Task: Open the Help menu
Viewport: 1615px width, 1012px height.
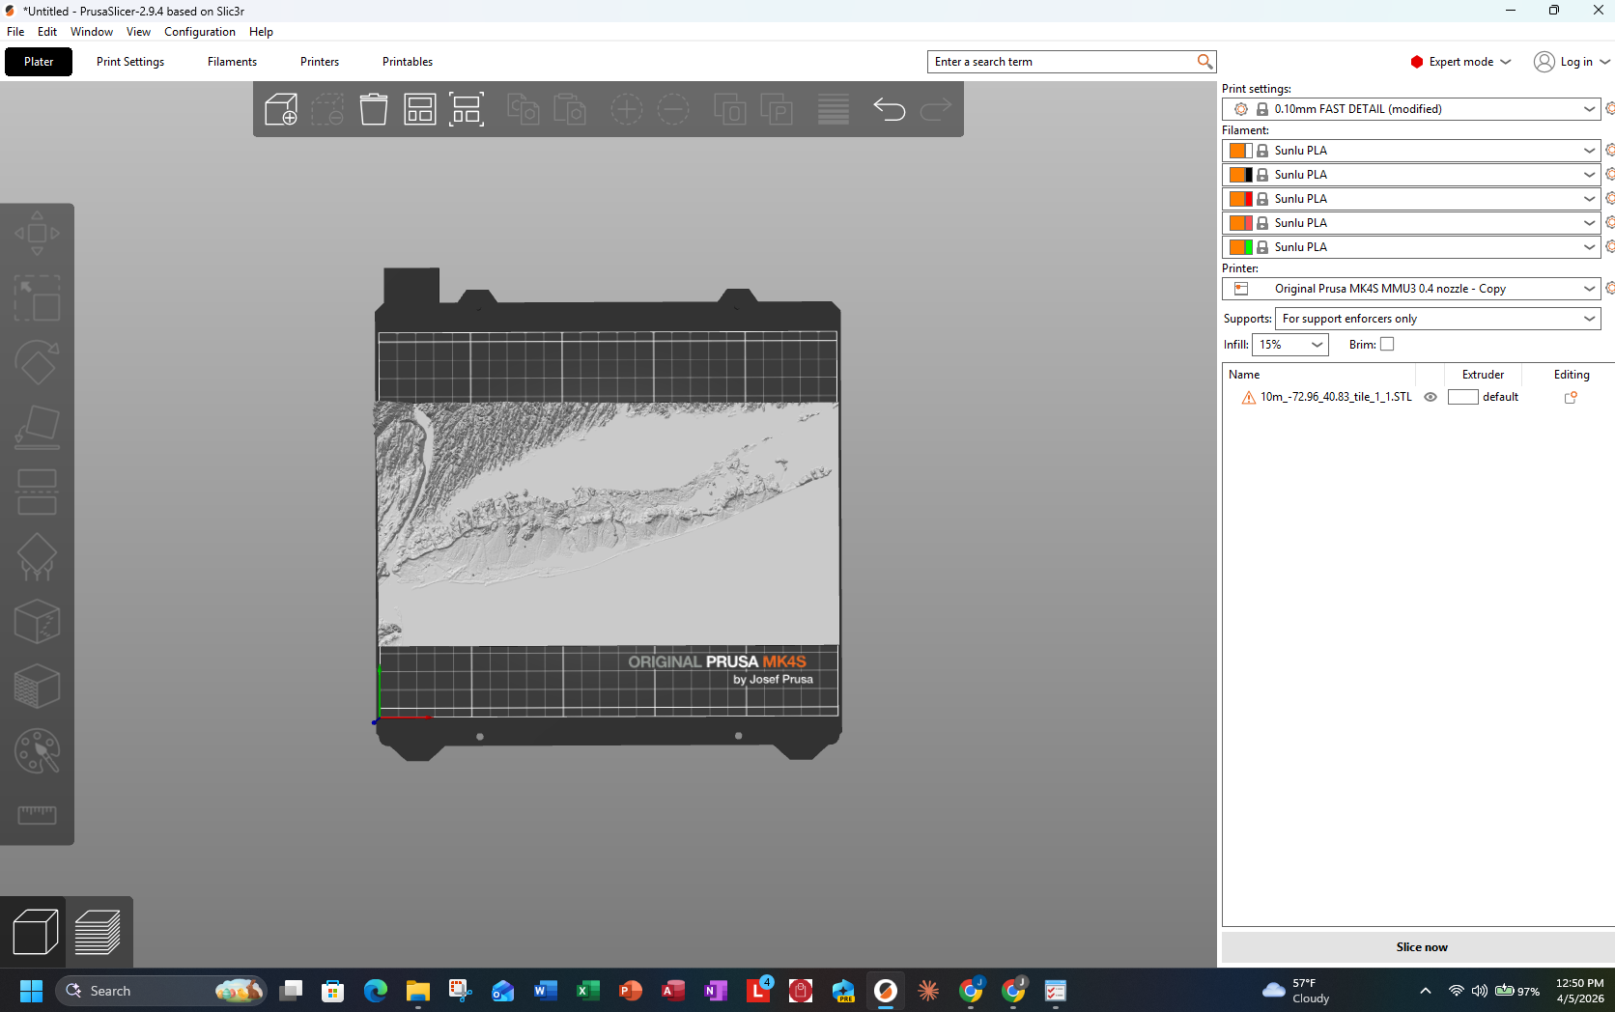Action: tap(261, 32)
